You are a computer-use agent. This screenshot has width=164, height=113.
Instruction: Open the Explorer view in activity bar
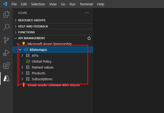[x=6, y=15]
